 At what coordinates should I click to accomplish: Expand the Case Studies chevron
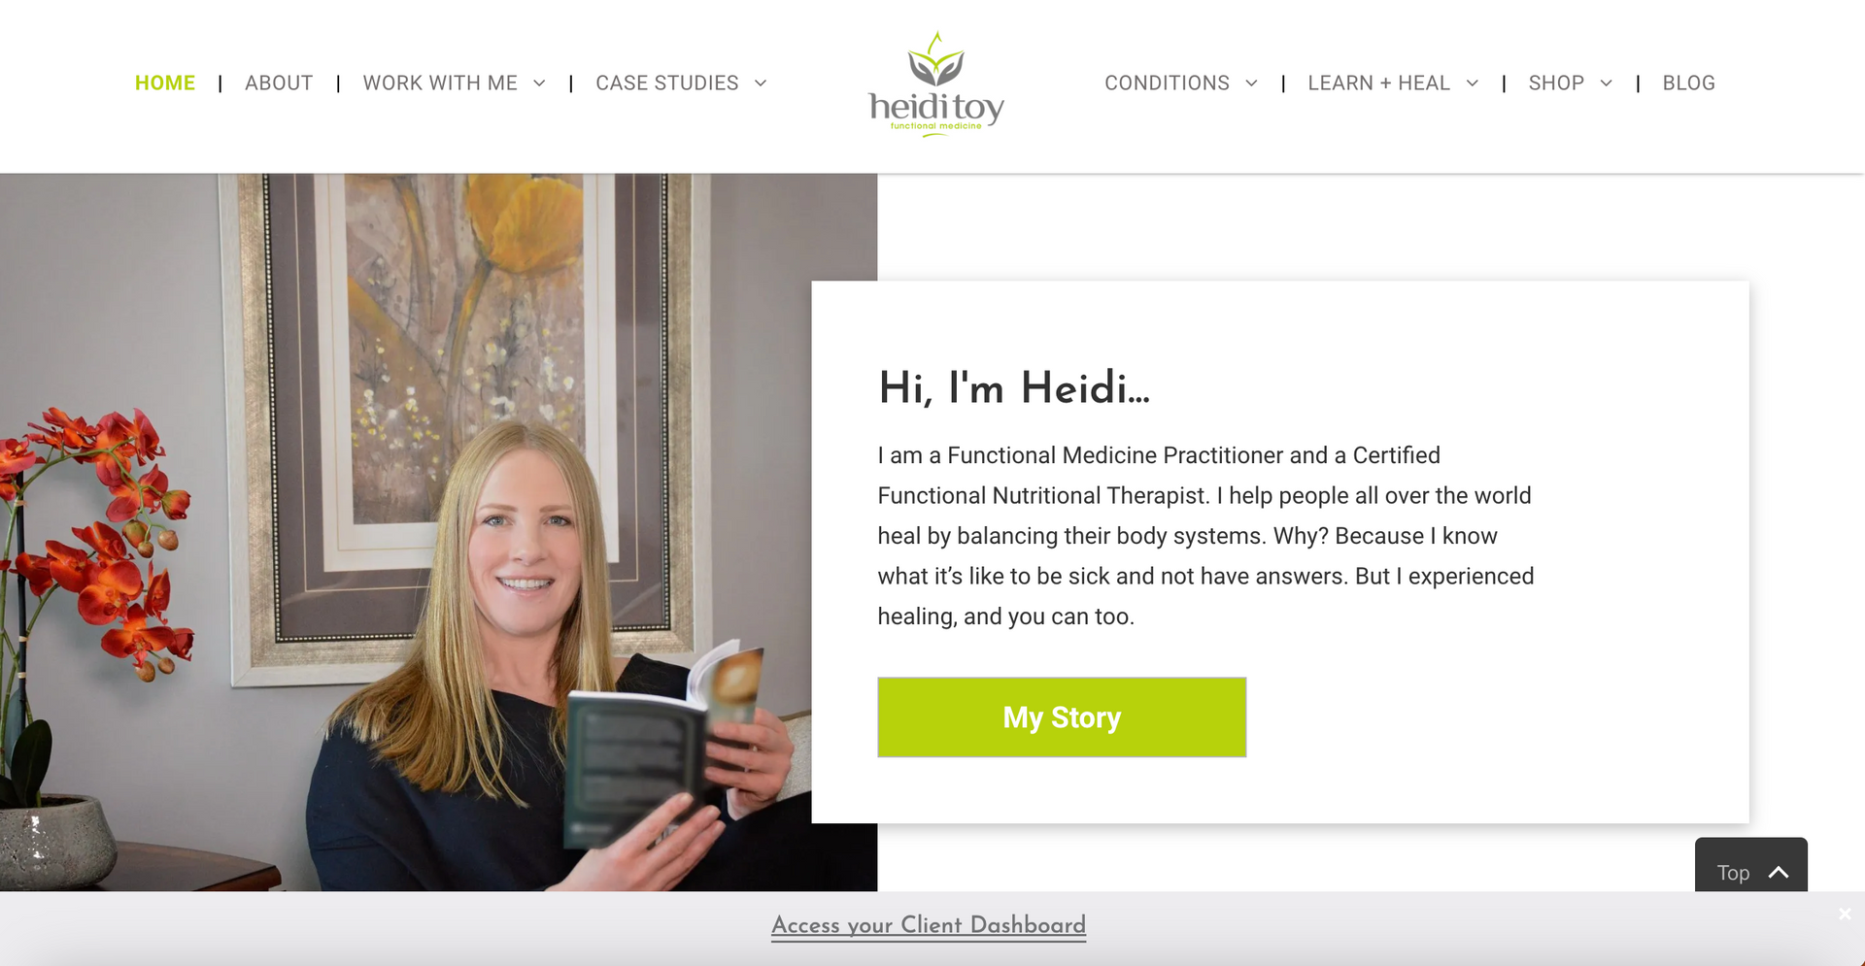pyautogui.click(x=761, y=83)
